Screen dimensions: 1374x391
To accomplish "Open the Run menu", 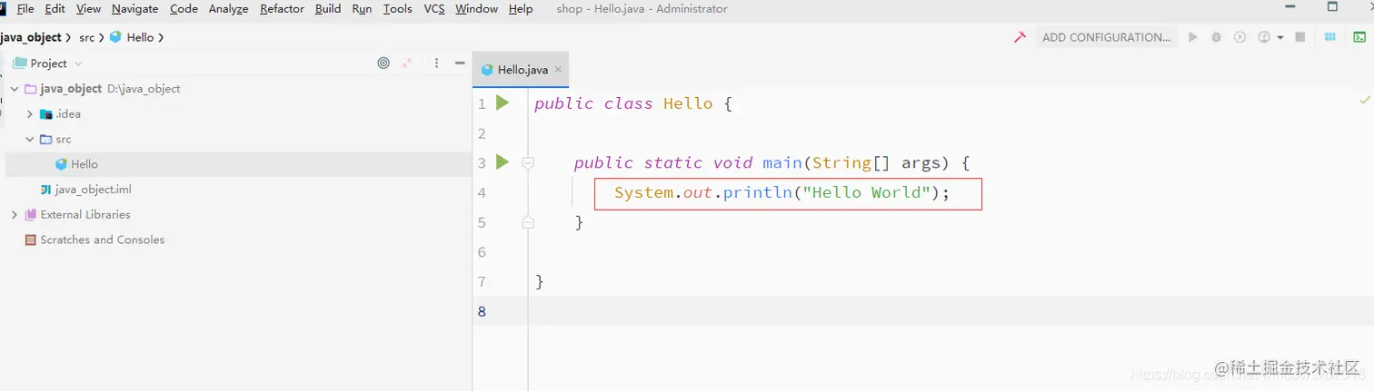I will pos(362,8).
